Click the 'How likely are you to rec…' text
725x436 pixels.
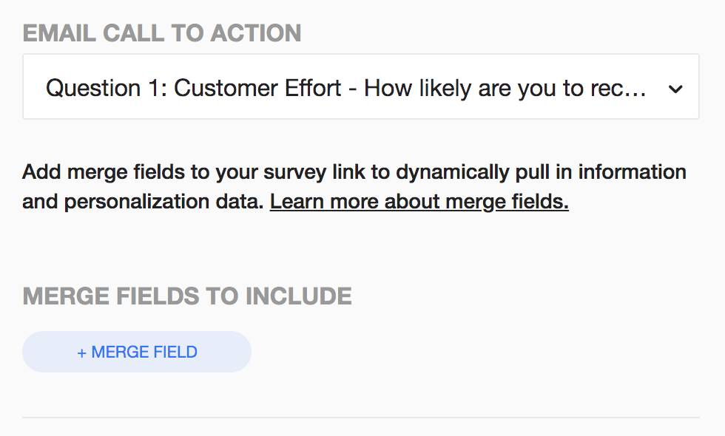pos(505,88)
